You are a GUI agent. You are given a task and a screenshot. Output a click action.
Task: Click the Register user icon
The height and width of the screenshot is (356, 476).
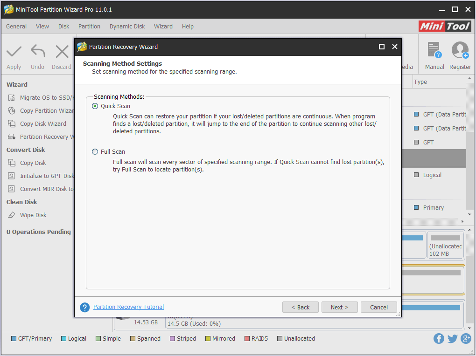(460, 50)
